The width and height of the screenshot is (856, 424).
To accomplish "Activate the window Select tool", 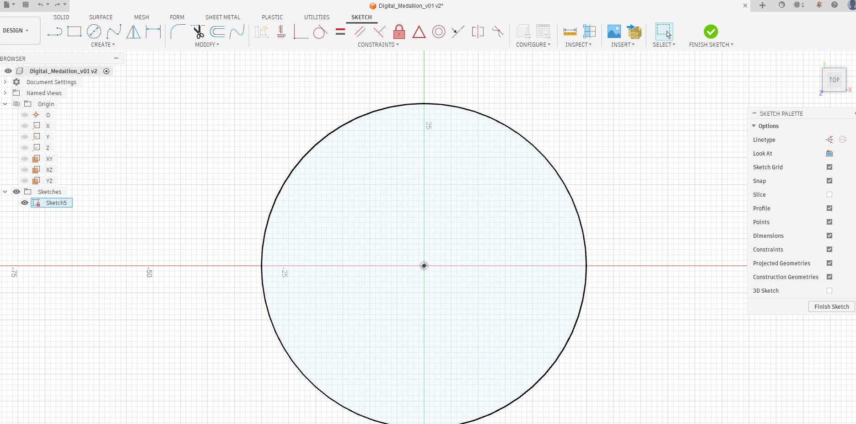I will point(664,32).
